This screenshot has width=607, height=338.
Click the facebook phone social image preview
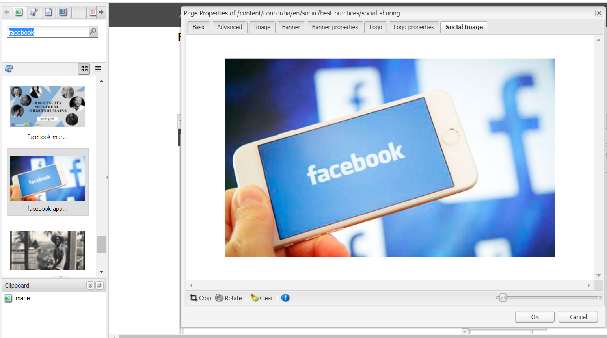coord(390,158)
